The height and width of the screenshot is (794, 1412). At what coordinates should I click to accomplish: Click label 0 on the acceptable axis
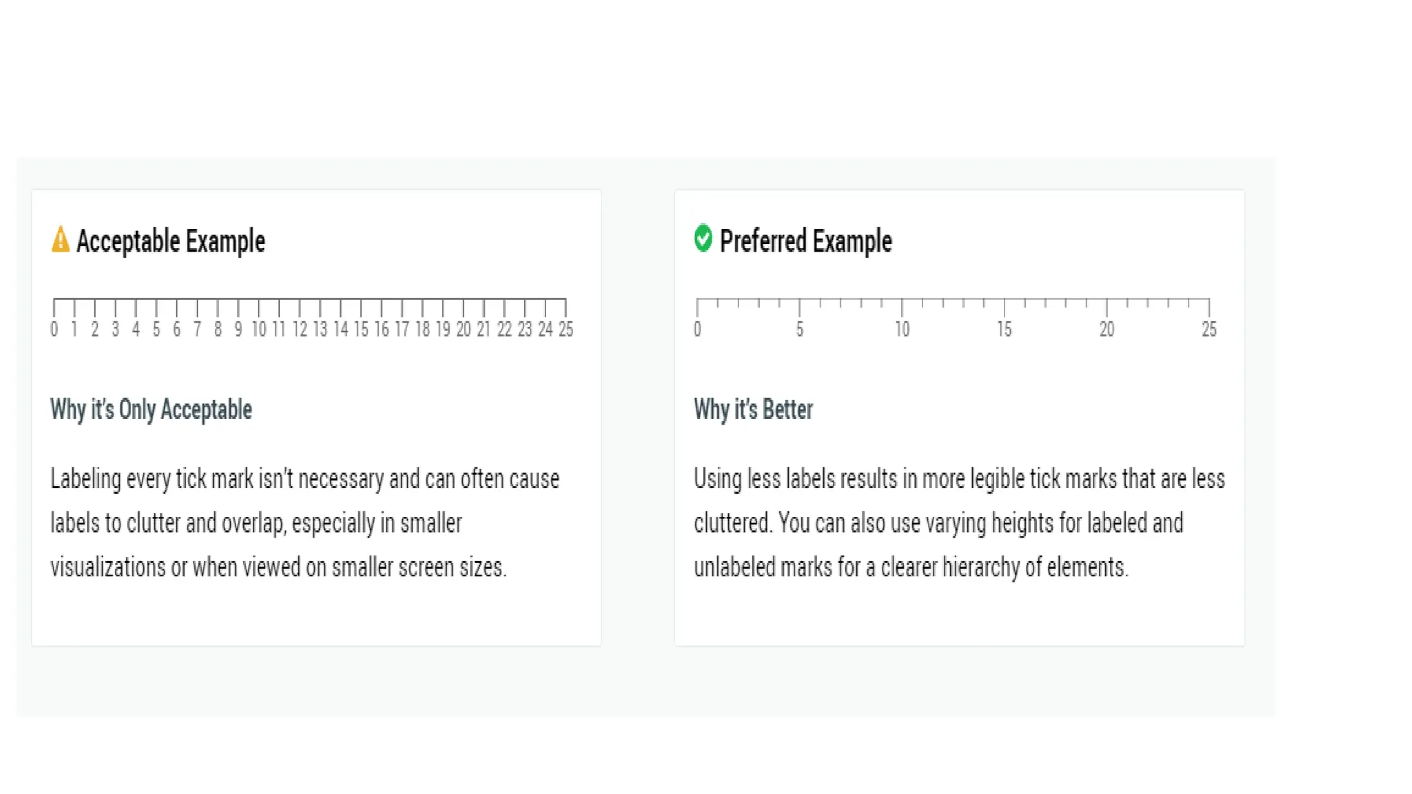click(54, 329)
